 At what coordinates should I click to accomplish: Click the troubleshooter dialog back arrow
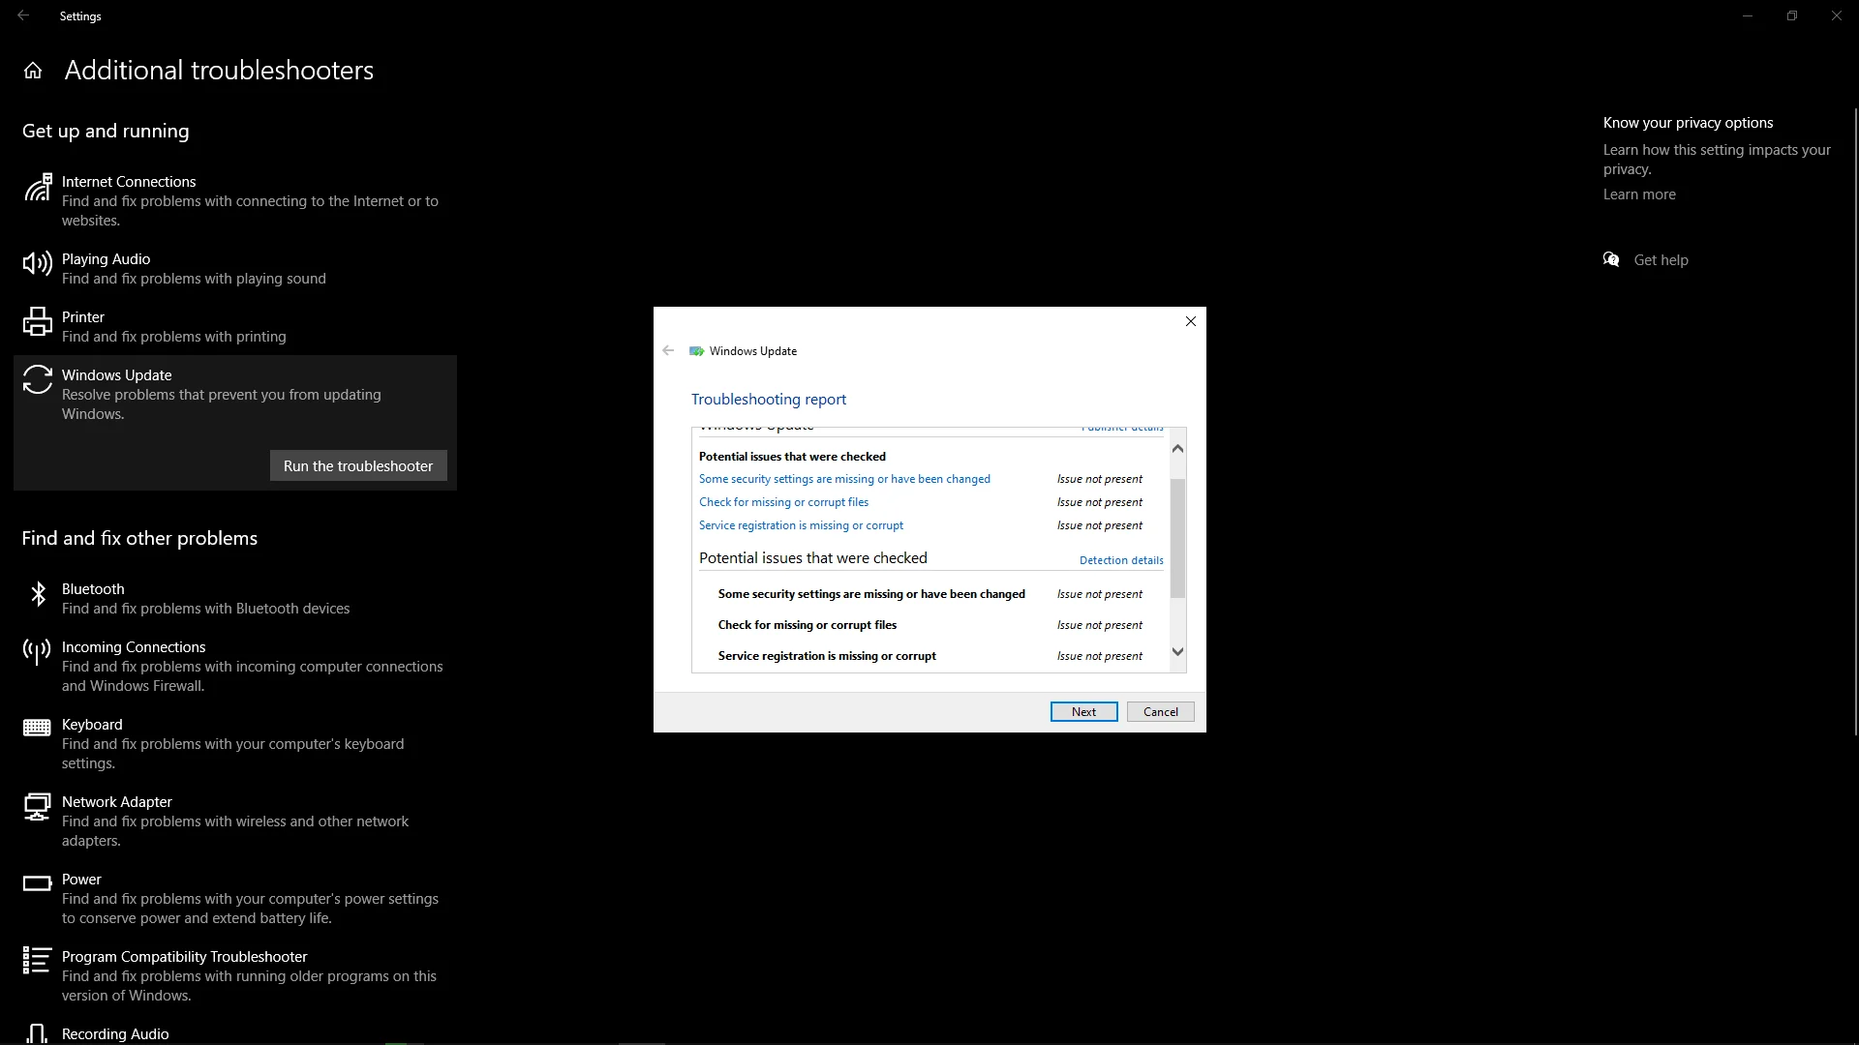(x=668, y=351)
